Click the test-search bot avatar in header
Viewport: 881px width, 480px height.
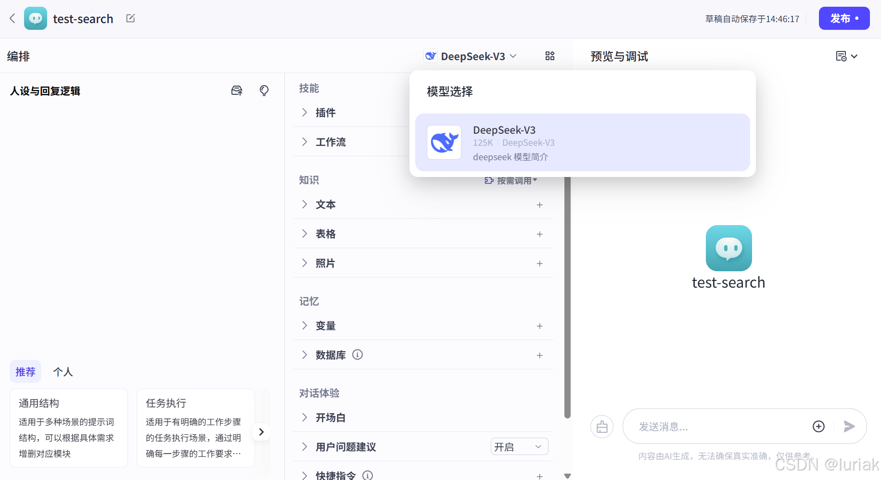[36, 18]
